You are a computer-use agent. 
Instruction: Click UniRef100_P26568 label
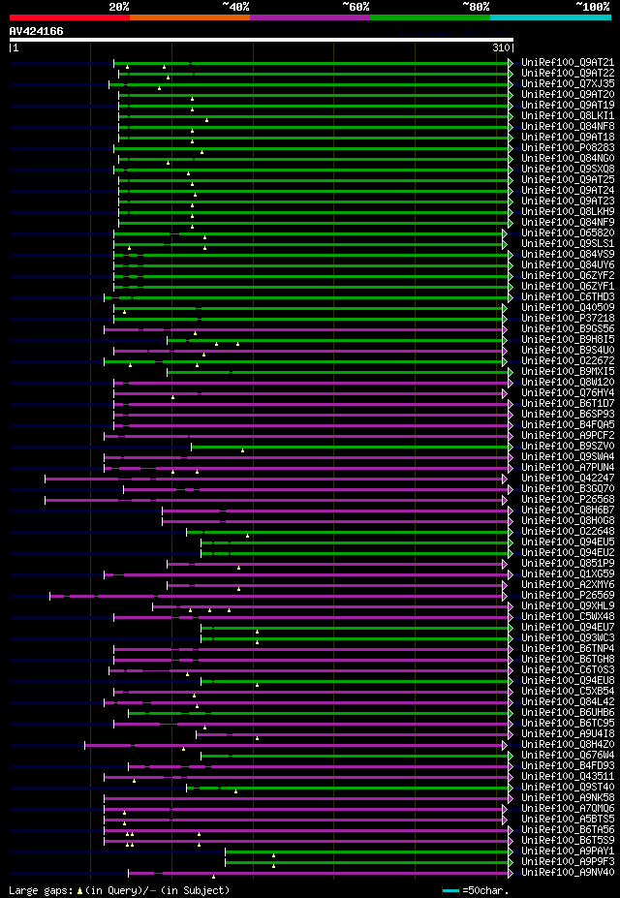[x=568, y=500]
